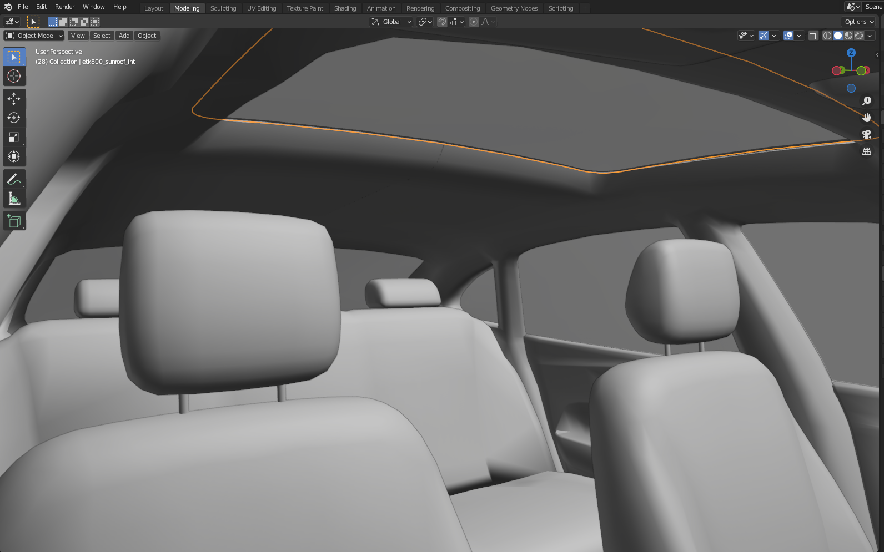Open the editor type dropdown
Image resolution: width=884 pixels, height=552 pixels.
click(12, 22)
